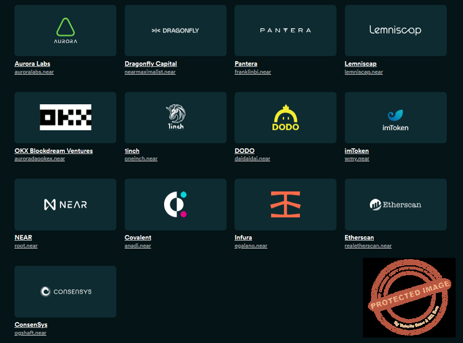Click the Lemniscap logo card
463x343 pixels.
click(x=395, y=30)
